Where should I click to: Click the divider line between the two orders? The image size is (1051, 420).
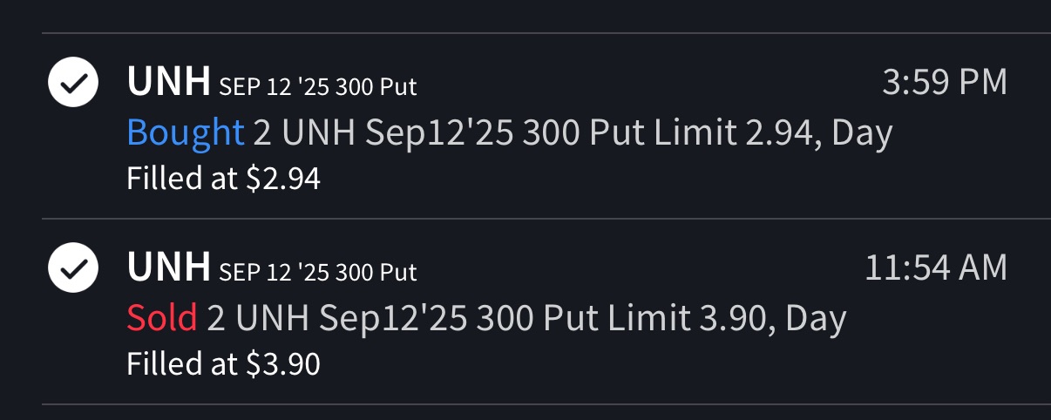(546, 219)
